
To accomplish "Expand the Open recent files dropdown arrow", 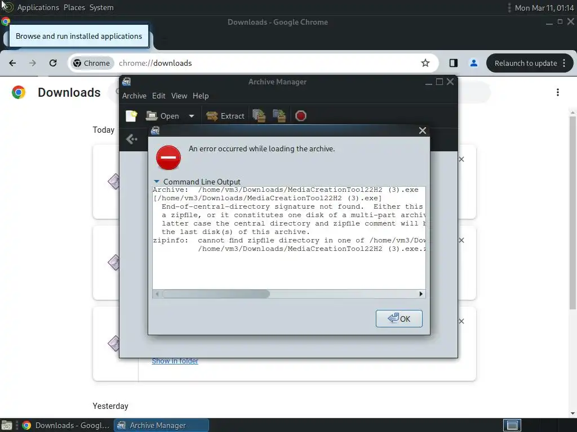I will pos(192,116).
